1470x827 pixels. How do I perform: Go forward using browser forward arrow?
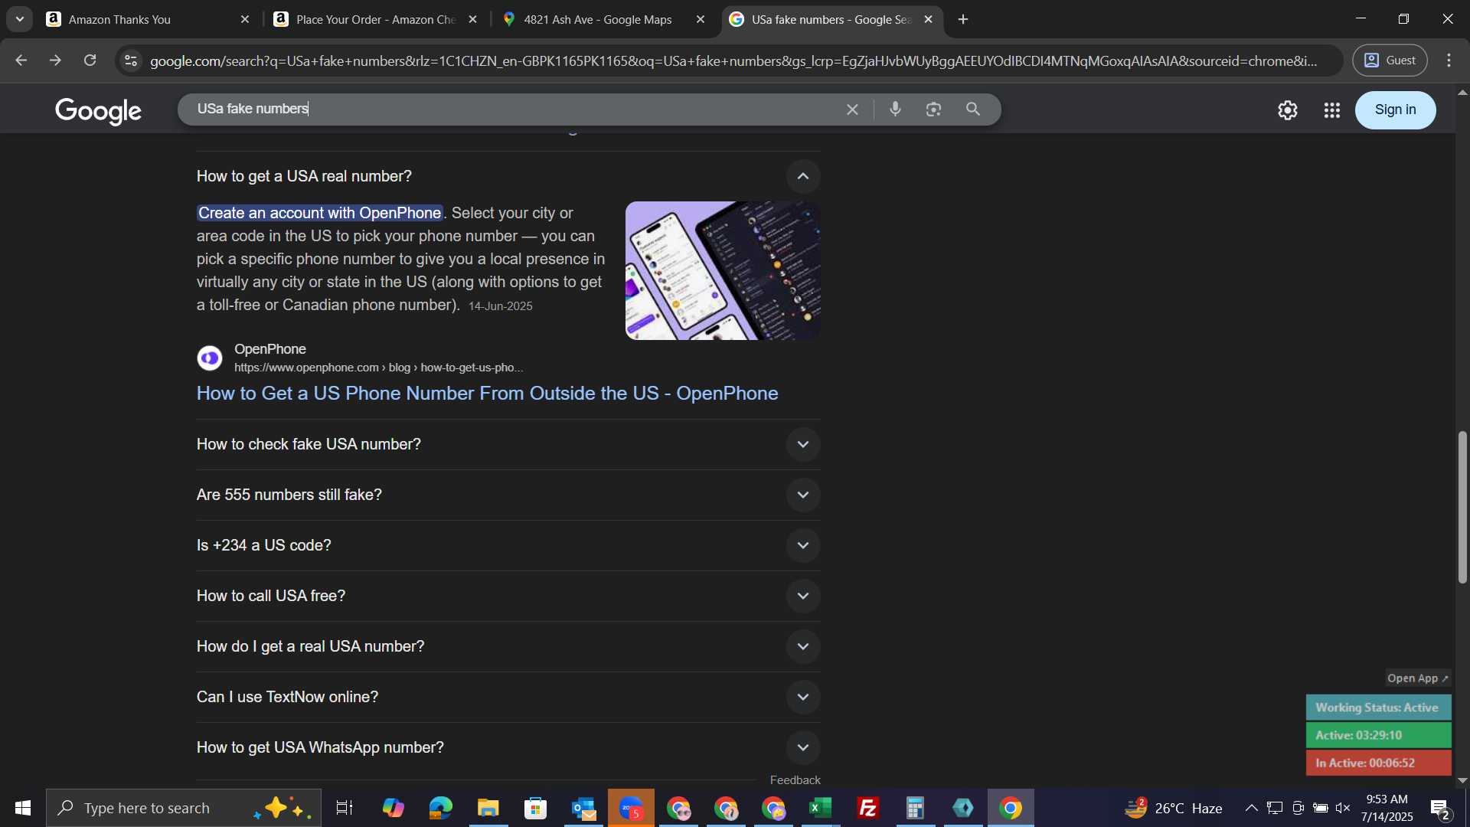click(55, 60)
